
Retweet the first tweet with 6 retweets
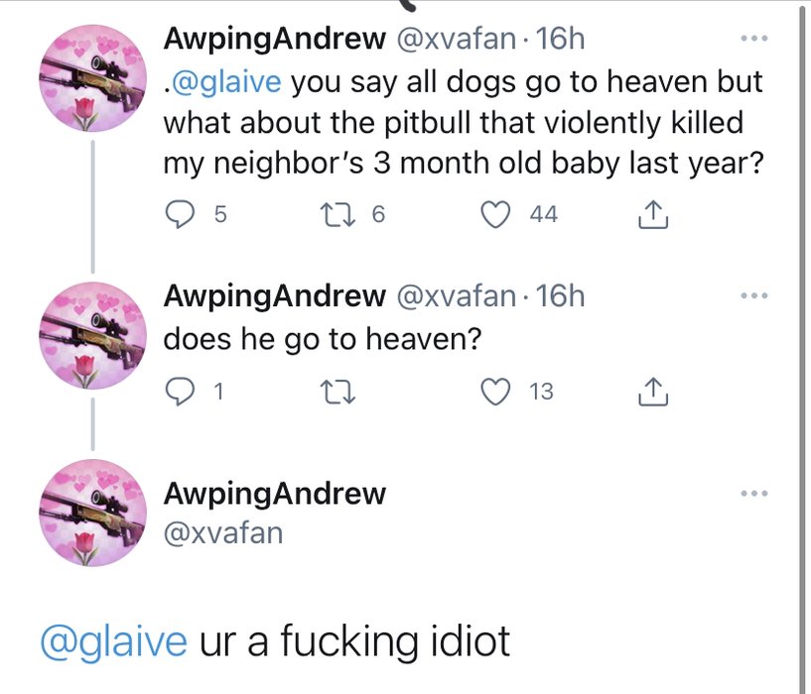(x=336, y=213)
